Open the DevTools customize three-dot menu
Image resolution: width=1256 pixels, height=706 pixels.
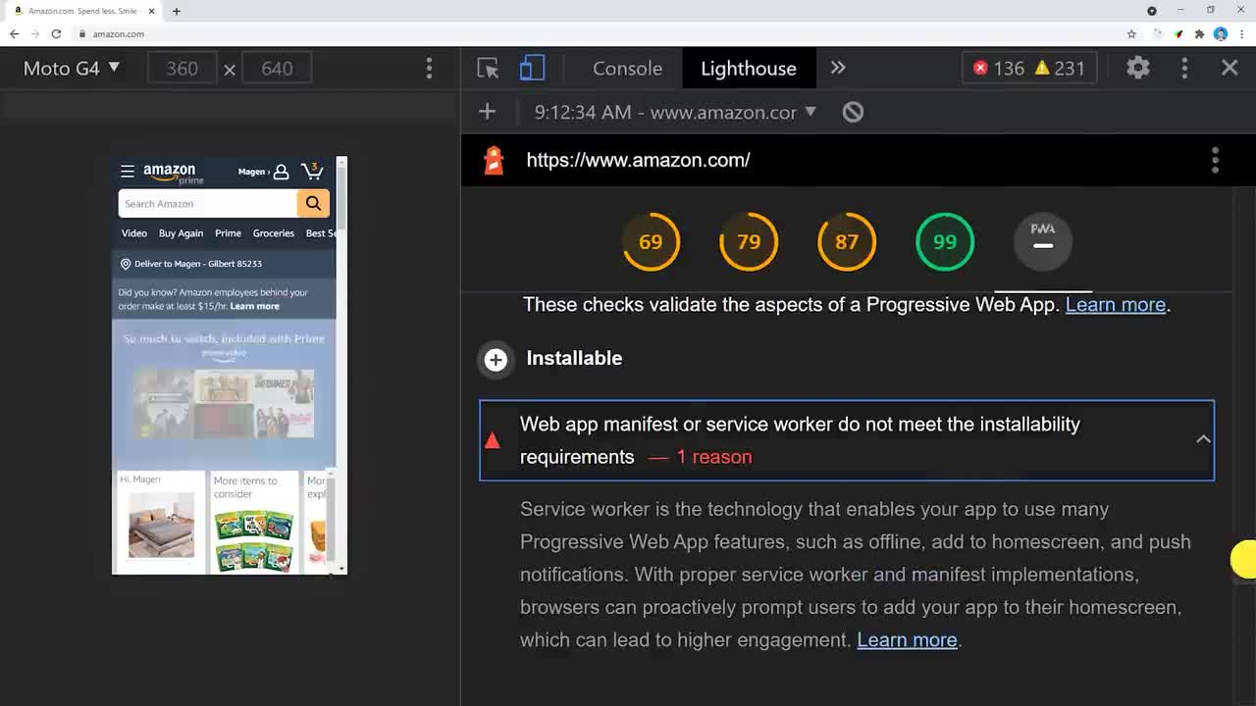click(x=1184, y=68)
